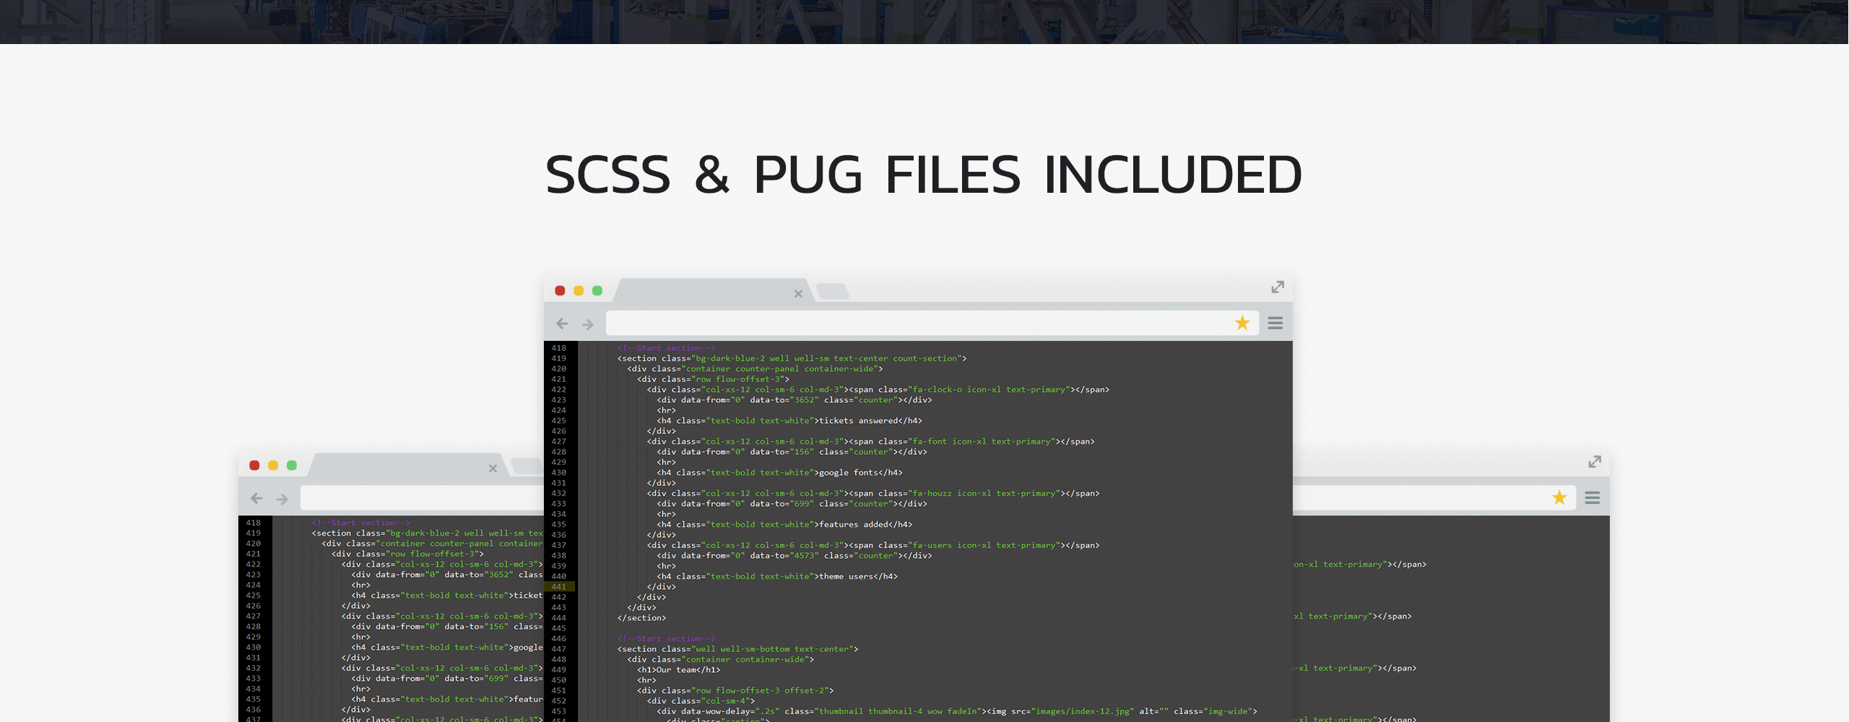This screenshot has width=1849, height=722.
Task: Click data-to="4573" counter line in center editor
Action: (794, 556)
